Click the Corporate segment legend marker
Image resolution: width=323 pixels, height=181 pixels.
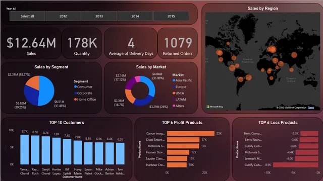pyautogui.click(x=75, y=93)
